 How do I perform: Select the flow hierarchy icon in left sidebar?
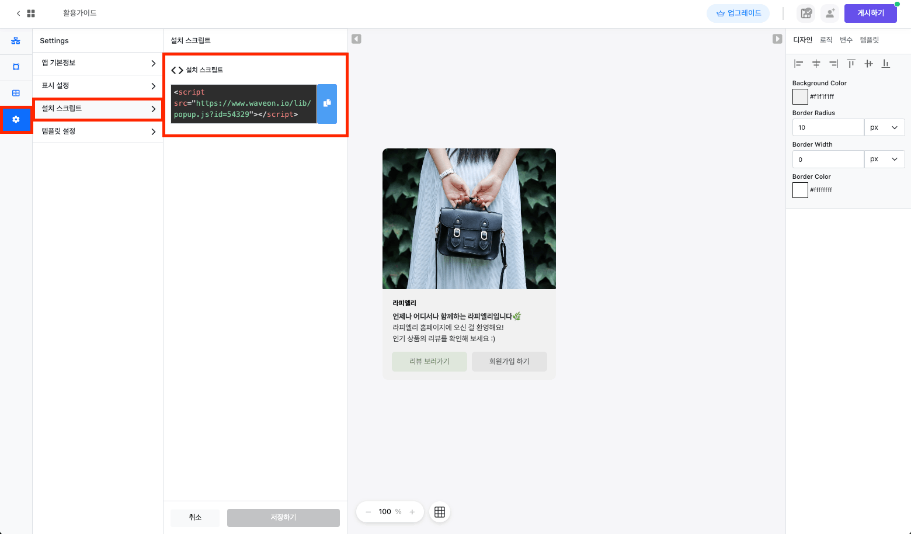[x=16, y=40]
